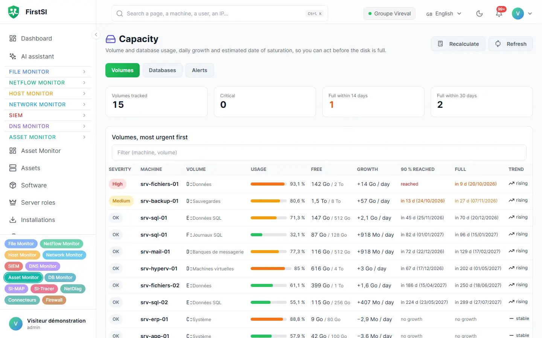The width and height of the screenshot is (542, 338).
Task: Click the rising trend icon for srv-fichiers-01
Action: (x=512, y=183)
